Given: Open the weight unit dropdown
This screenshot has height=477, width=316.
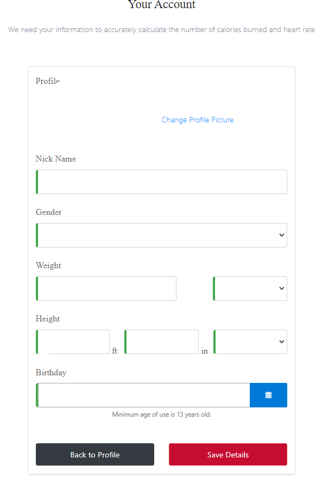Looking at the screenshot, I should [250, 288].
